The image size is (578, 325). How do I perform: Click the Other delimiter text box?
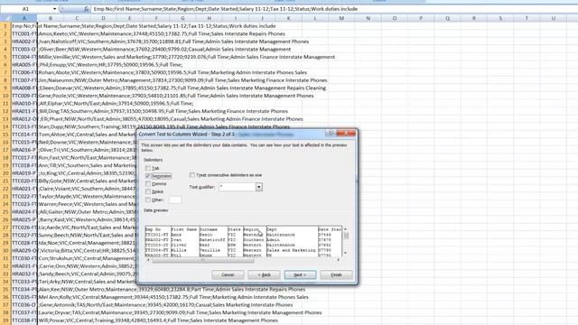tap(174, 200)
